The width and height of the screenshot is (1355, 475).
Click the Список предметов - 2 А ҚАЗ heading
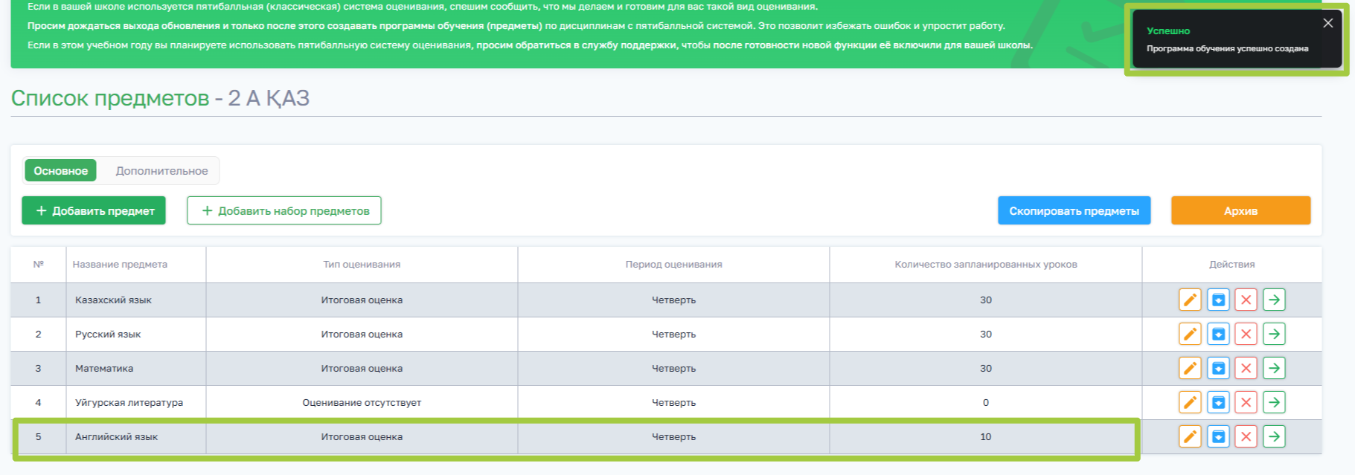coord(160,97)
